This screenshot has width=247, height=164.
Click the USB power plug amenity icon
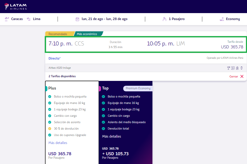pos(241,68)
